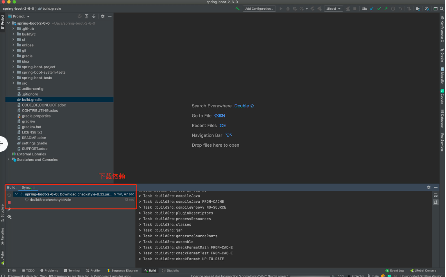Toggle soft-wrap in build output
Screen dimensions: 446x277
tap(435, 195)
